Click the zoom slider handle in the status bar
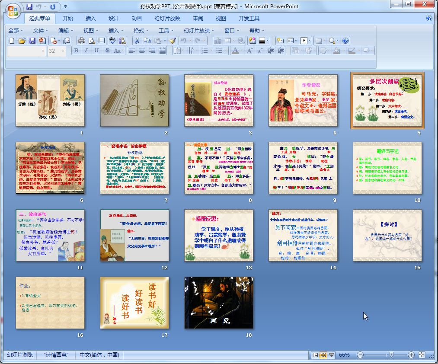Image resolution: width=438 pixels, height=364 pixels. (391, 355)
